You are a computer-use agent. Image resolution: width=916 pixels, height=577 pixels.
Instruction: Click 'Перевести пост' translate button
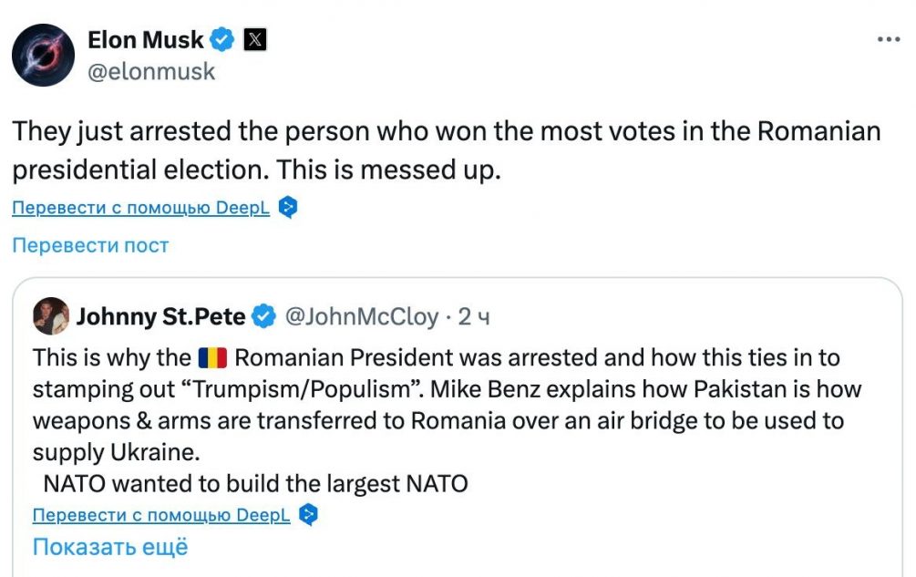point(90,244)
